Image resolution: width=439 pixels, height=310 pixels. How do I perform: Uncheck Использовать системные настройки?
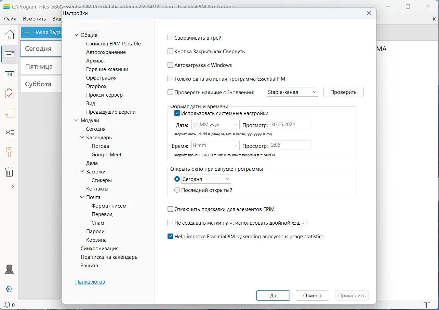tap(177, 113)
